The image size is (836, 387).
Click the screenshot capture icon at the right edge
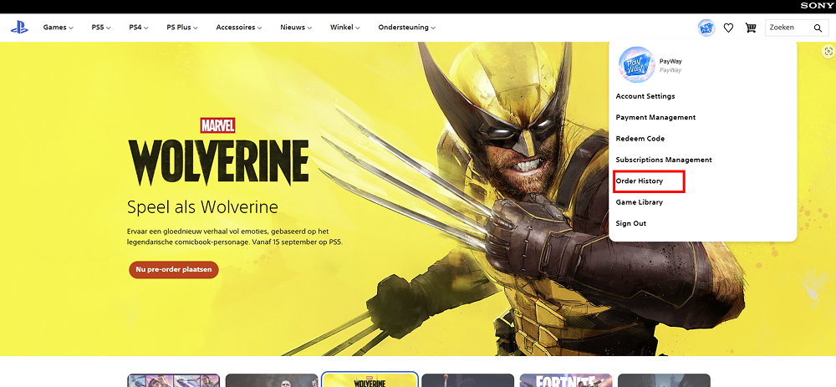point(828,51)
